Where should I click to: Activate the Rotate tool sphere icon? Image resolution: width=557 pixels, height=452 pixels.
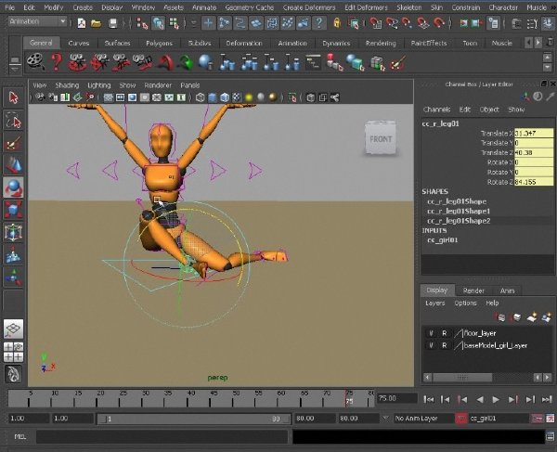click(x=14, y=187)
